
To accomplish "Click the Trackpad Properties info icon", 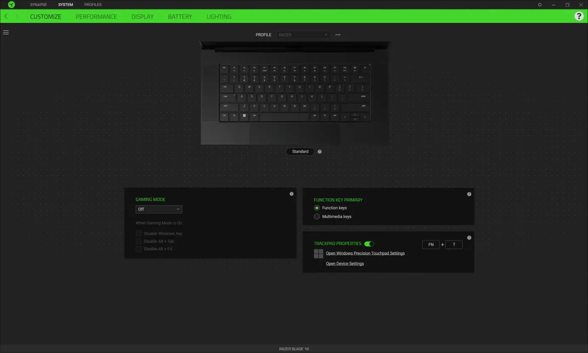I will tap(469, 238).
